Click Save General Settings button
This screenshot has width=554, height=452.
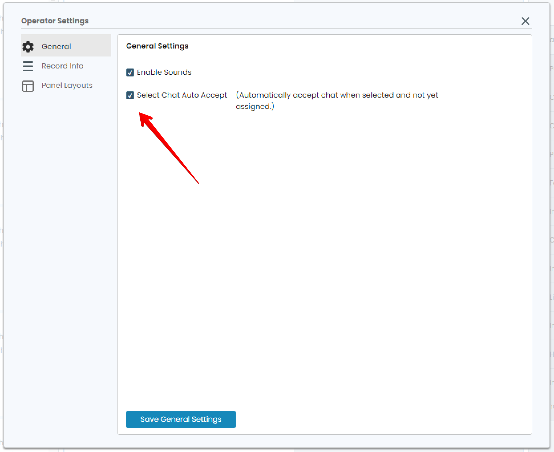point(181,419)
